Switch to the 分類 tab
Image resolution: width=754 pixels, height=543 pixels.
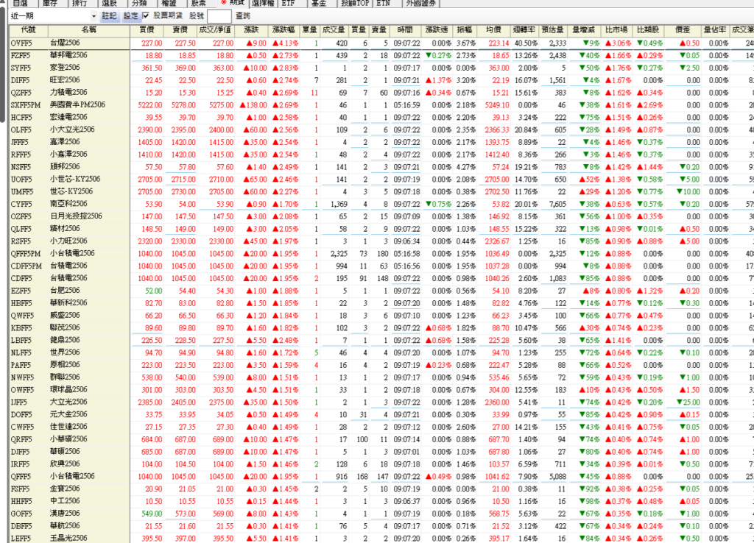(x=139, y=3)
